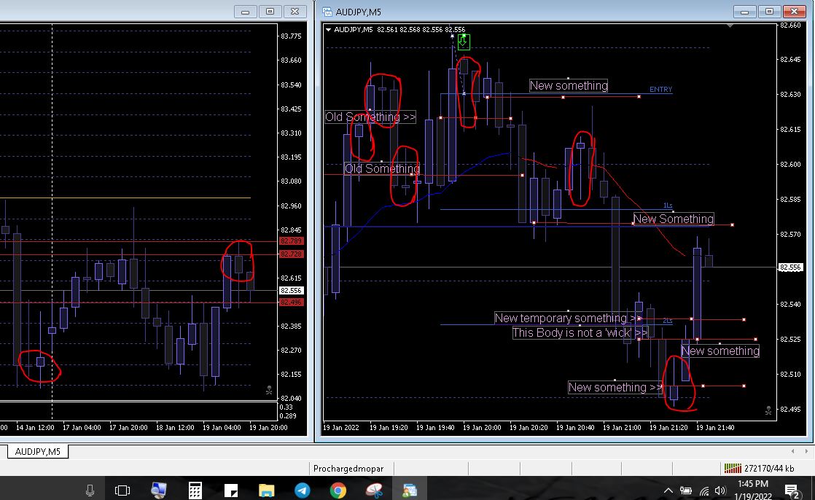Click the skull indicator icon in left chart
Screen dimensions: 815x500
[268, 391]
